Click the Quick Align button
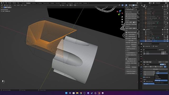This screenshot has width=169, height=95. (131, 41)
